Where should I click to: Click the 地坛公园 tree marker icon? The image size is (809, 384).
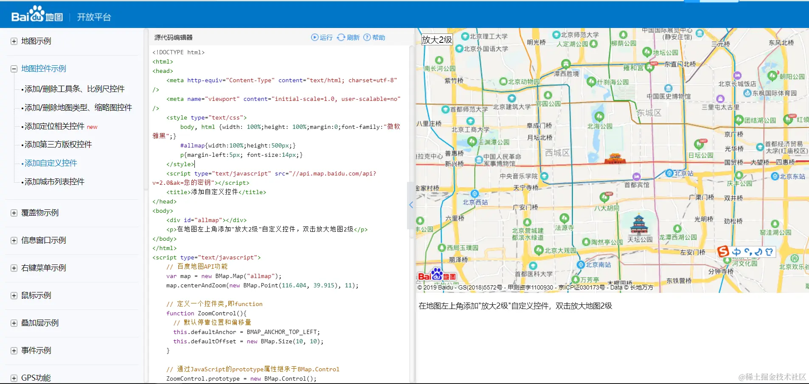coord(647,52)
